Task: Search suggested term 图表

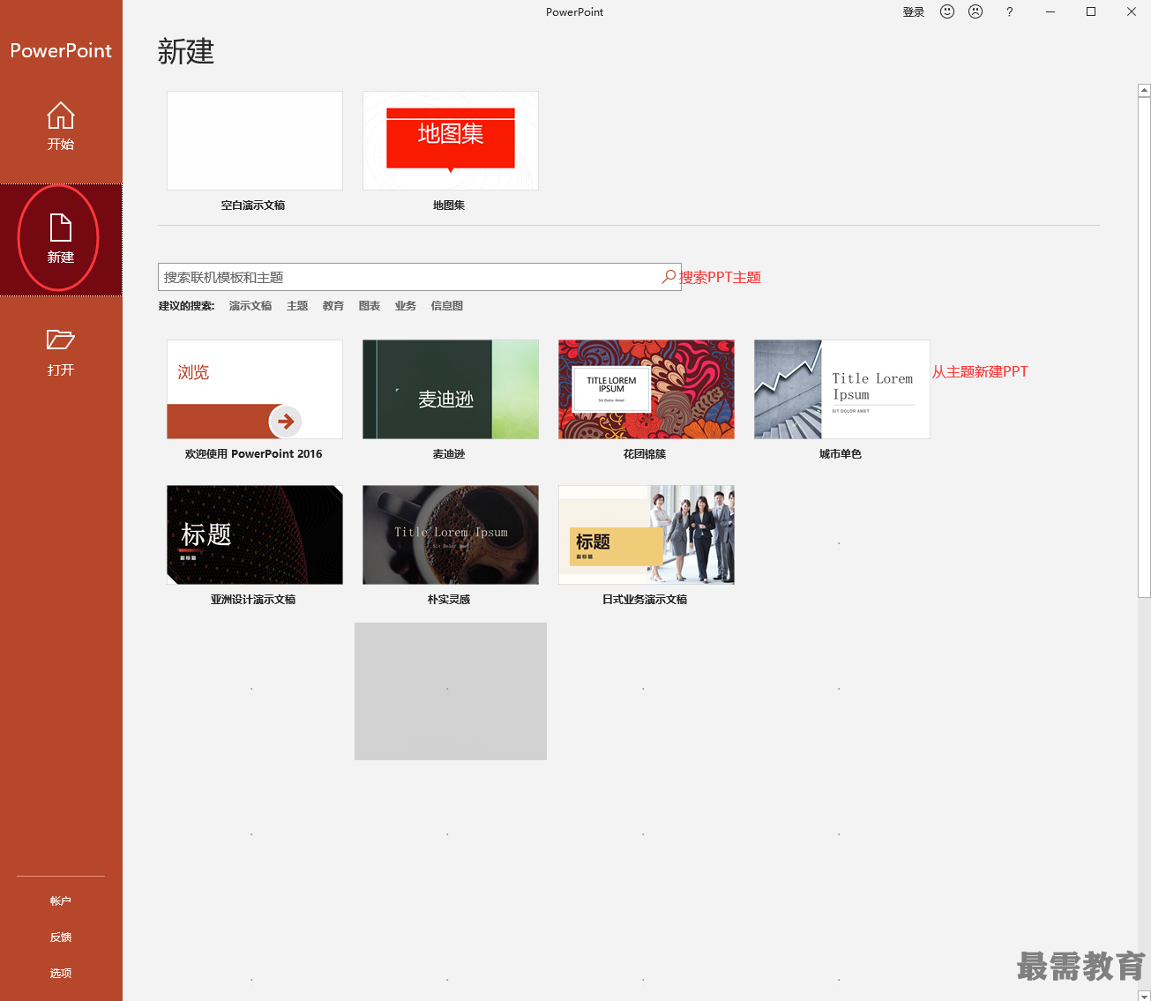Action: pyautogui.click(x=370, y=306)
